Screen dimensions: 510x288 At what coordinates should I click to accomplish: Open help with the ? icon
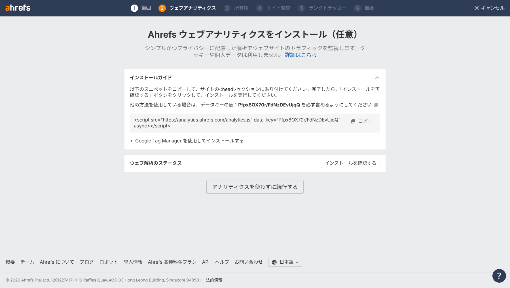[499, 276]
